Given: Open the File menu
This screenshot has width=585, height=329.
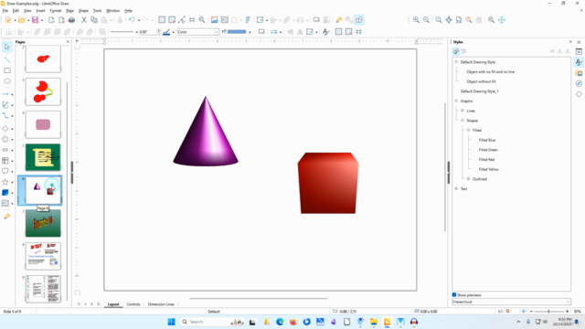Looking at the screenshot, I should [5, 11].
